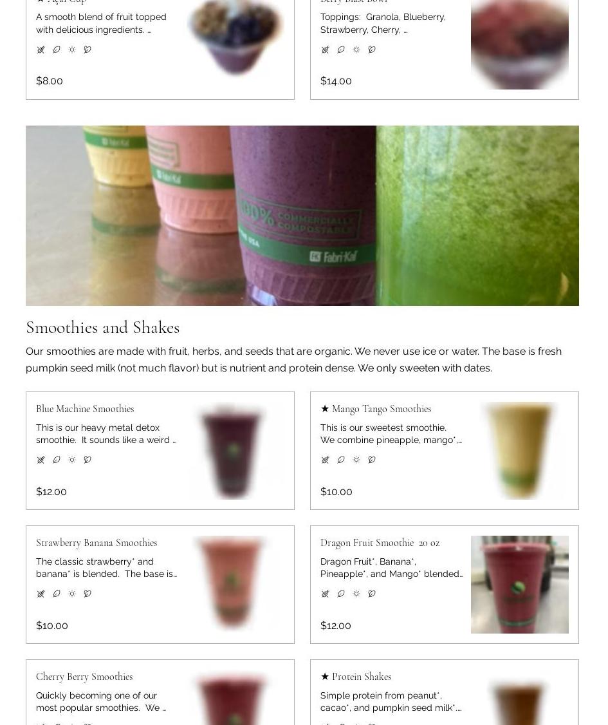Click the double-leaf icon under Dragon Fruit Smoothie

point(372,594)
